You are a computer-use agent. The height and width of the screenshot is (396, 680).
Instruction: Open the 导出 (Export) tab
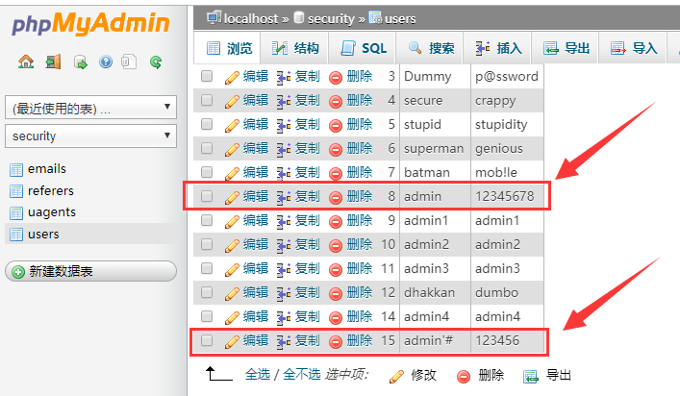point(567,48)
